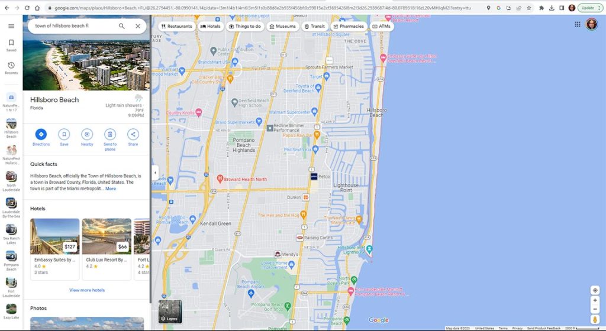Open the Google account avatar on map
The image size is (606, 331).
click(x=592, y=24)
